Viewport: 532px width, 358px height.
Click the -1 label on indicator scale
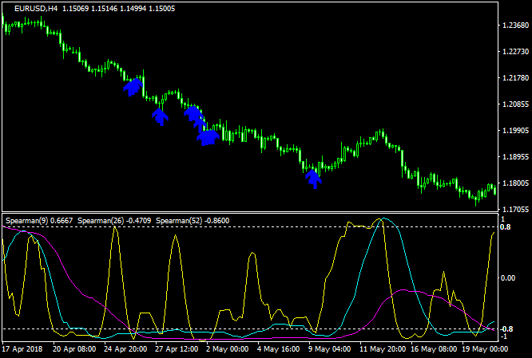tap(503, 336)
